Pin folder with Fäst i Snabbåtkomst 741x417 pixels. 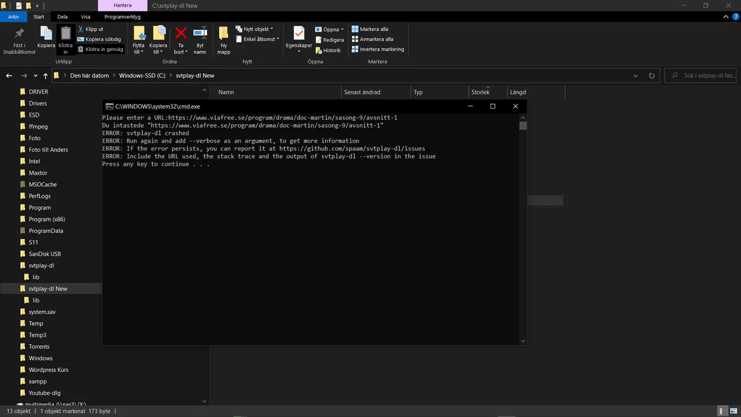click(x=19, y=41)
